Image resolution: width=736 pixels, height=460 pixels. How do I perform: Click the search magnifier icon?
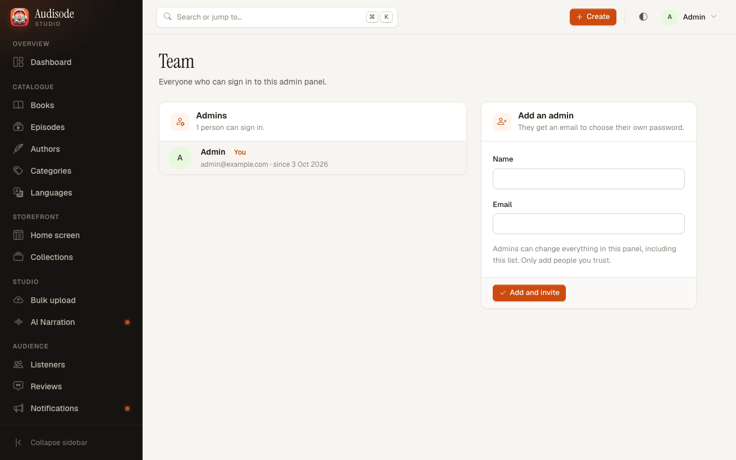coord(168,17)
